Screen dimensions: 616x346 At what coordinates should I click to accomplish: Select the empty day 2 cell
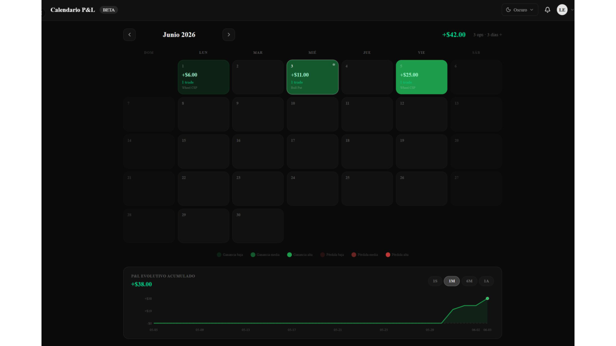(258, 77)
